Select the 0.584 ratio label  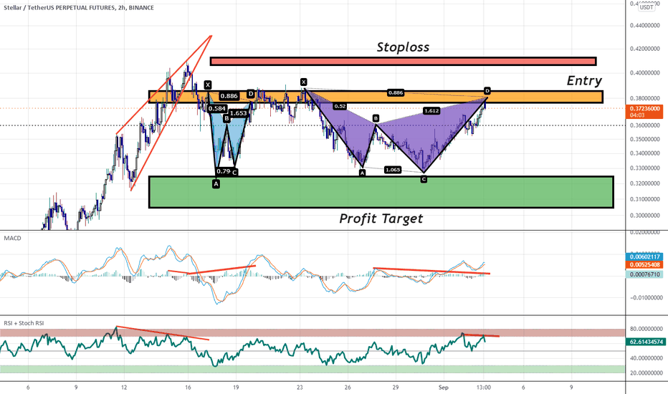click(x=217, y=108)
